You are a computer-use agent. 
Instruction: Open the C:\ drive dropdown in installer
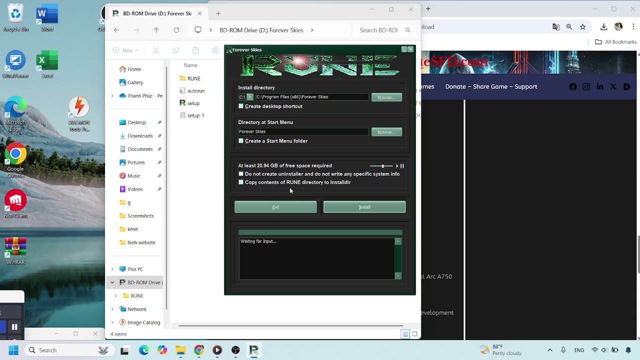pyautogui.click(x=250, y=97)
